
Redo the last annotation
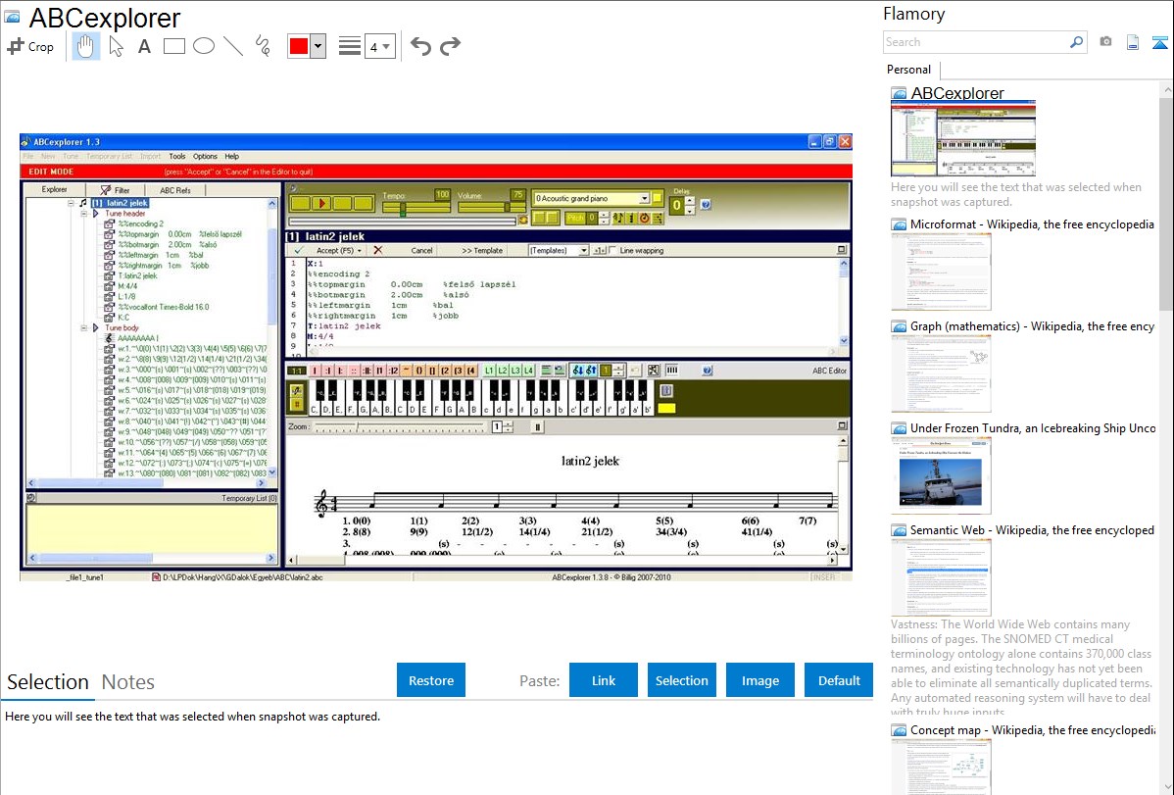(450, 46)
